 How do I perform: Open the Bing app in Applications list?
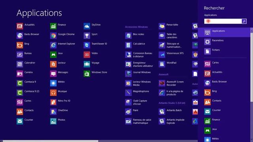pyautogui.click(x=20, y=45)
